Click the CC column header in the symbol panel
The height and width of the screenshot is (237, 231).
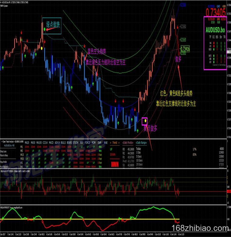click(x=213, y=37)
